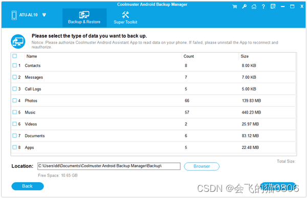This screenshot has height=198, width=307.
Task: Select the Contacts row name
Action: (33, 65)
